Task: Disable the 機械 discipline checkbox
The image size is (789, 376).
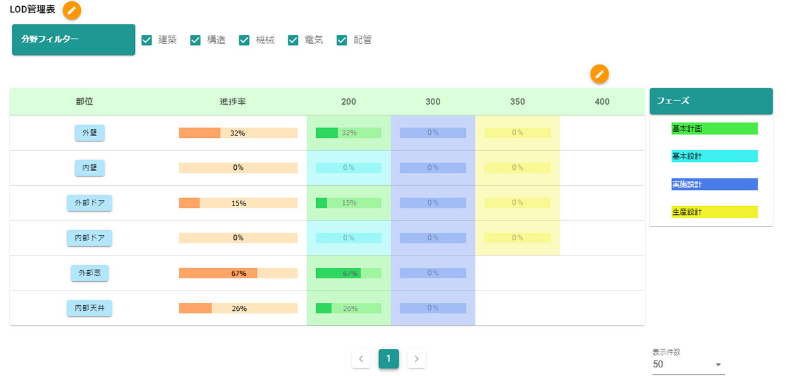Action: [x=244, y=40]
